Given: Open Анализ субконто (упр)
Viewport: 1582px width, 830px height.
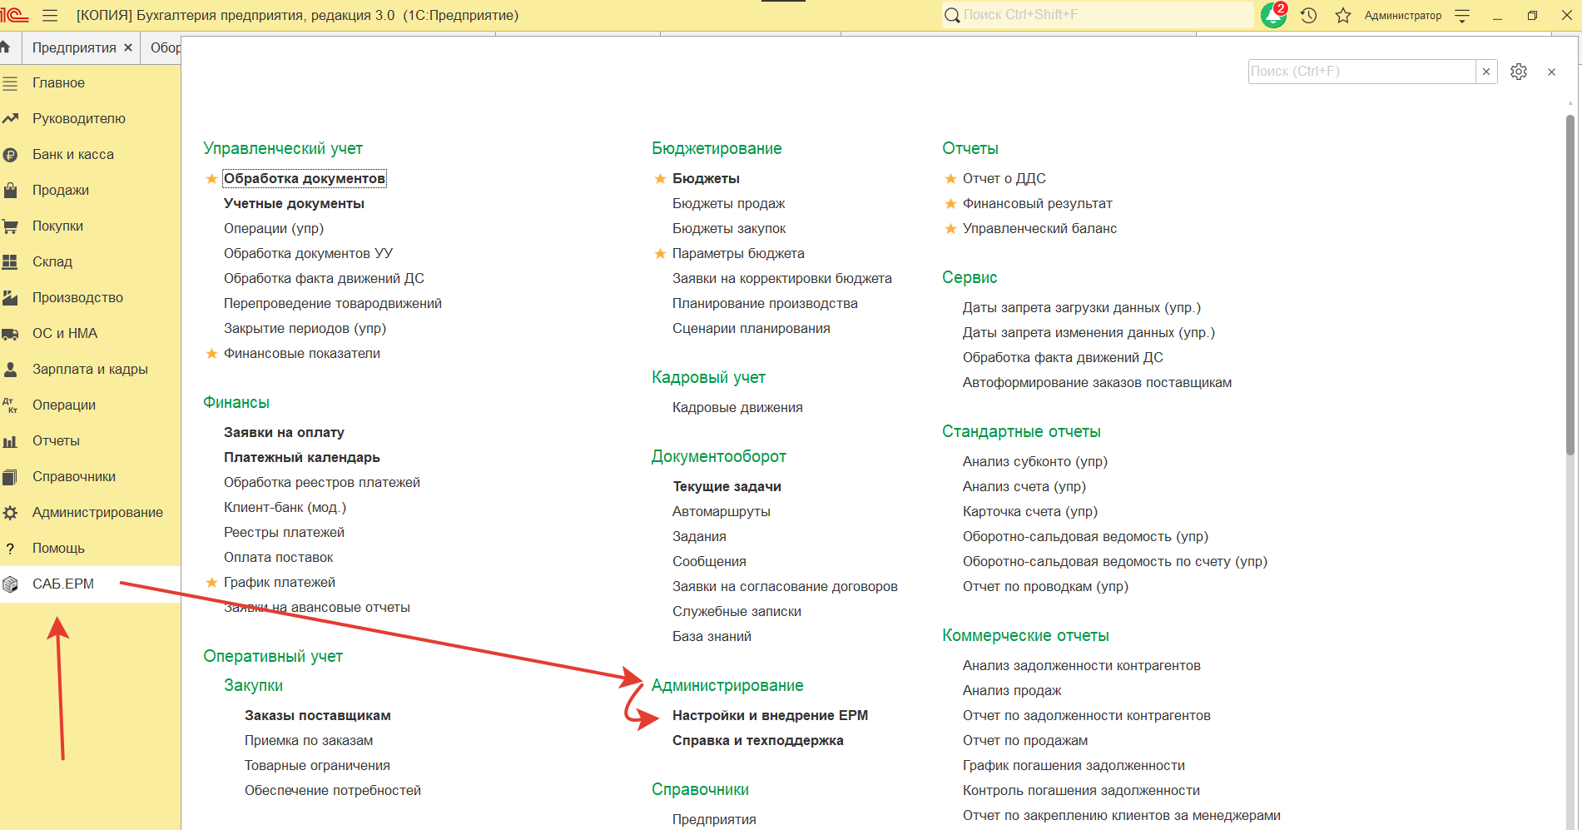Looking at the screenshot, I should coord(1034,462).
